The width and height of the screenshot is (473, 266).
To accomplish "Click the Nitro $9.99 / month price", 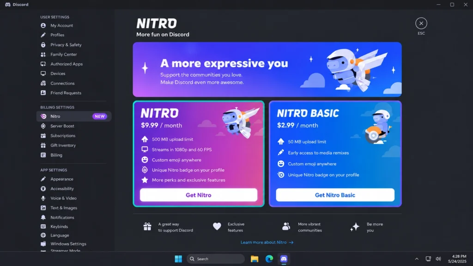I will (x=161, y=125).
